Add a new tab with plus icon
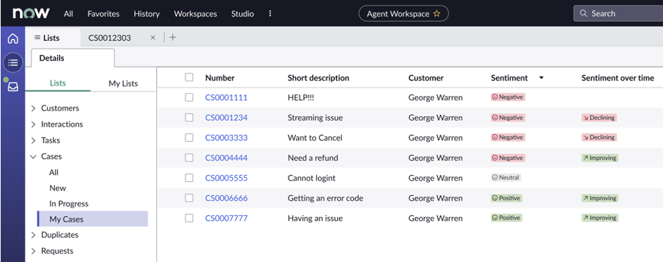663x262 pixels. tap(172, 38)
